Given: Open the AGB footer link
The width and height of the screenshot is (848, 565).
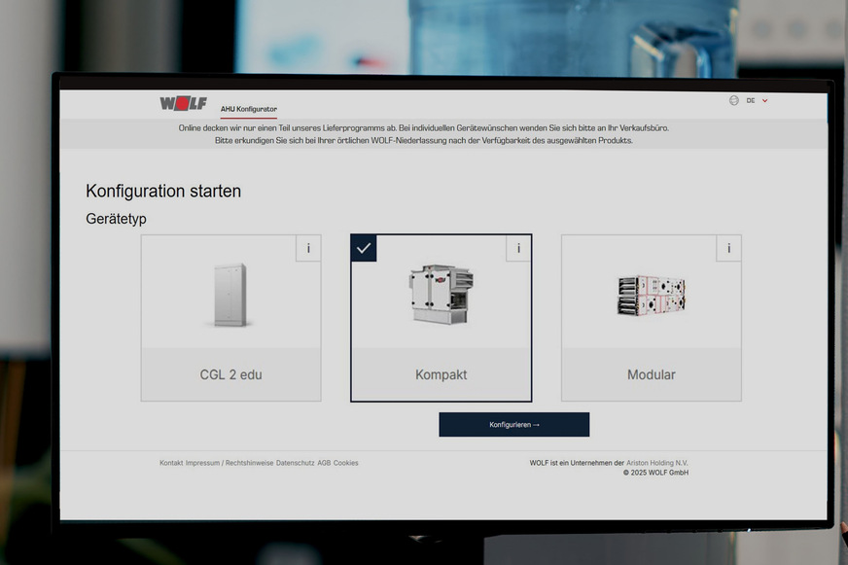Looking at the screenshot, I should pos(324,463).
